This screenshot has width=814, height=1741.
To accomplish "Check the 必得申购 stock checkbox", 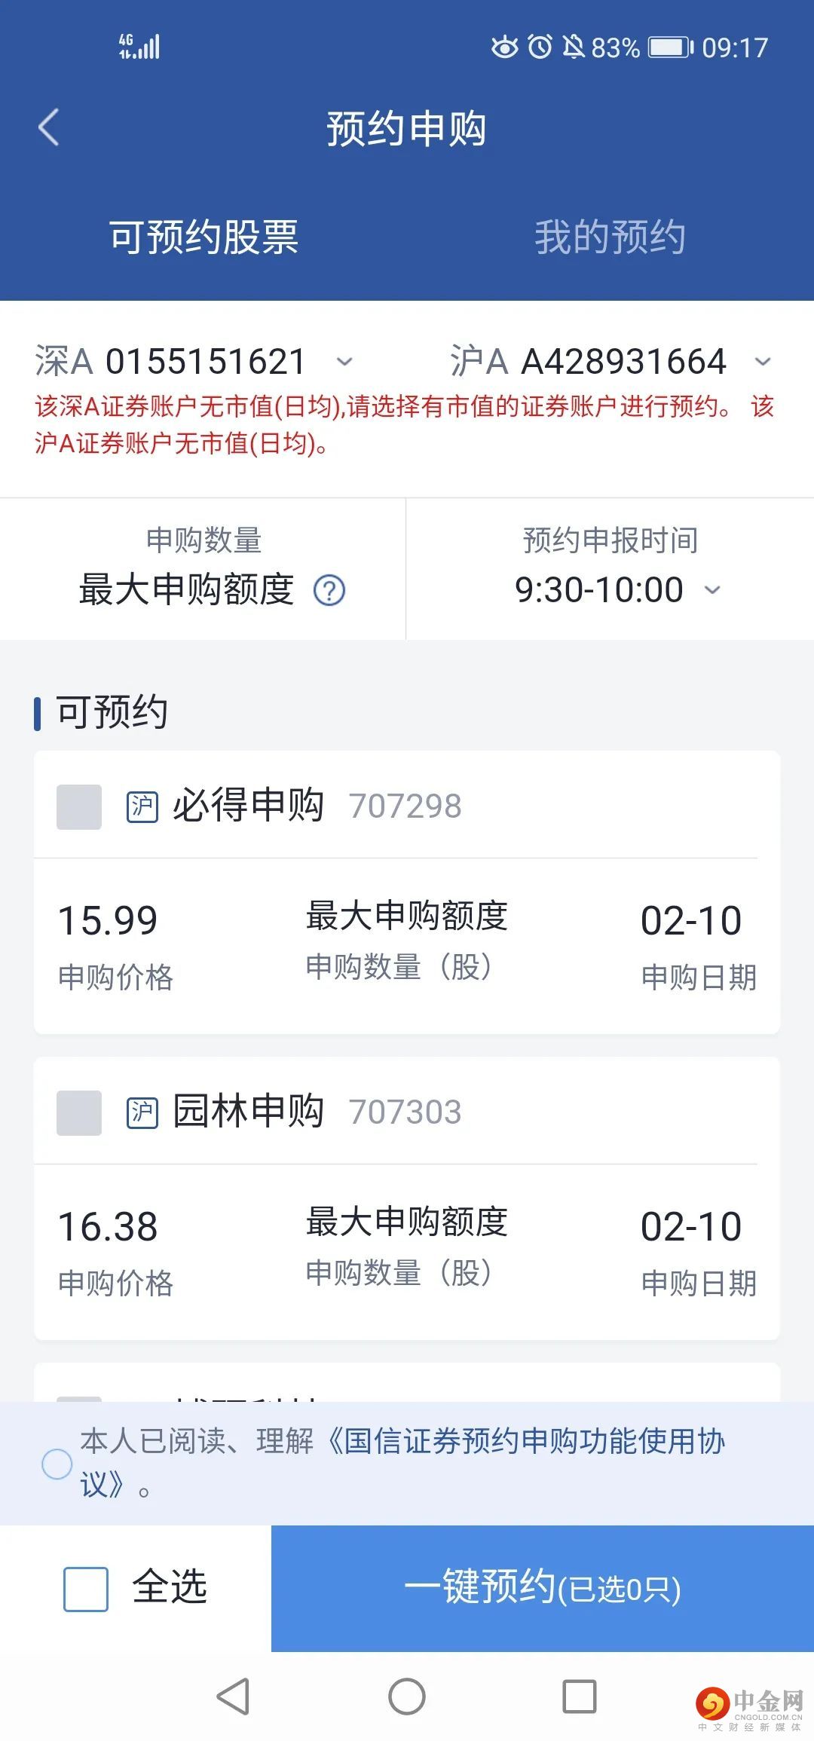I will tap(79, 806).
